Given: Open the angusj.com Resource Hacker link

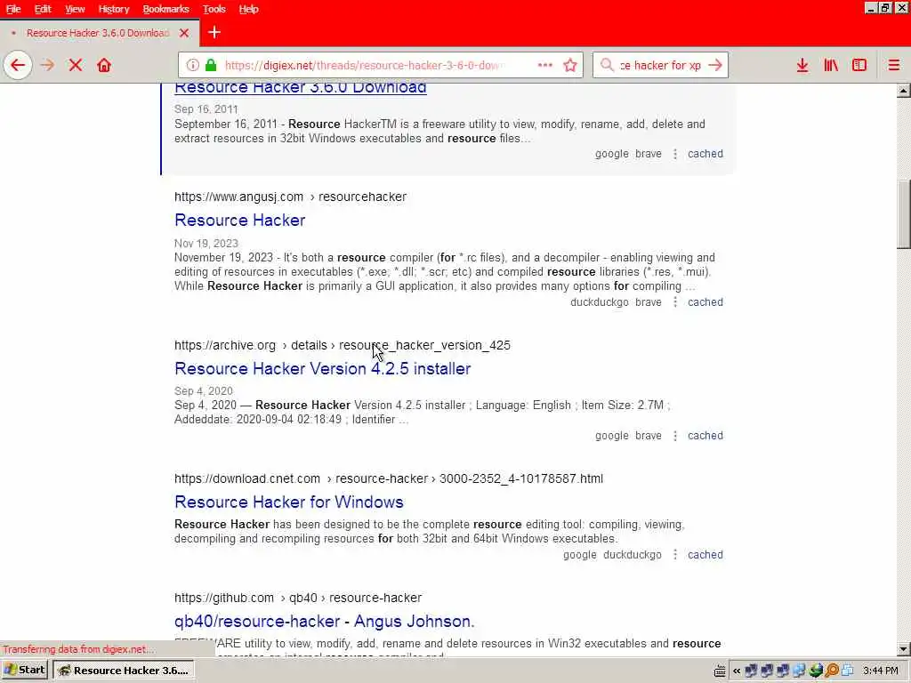Looking at the screenshot, I should (240, 221).
